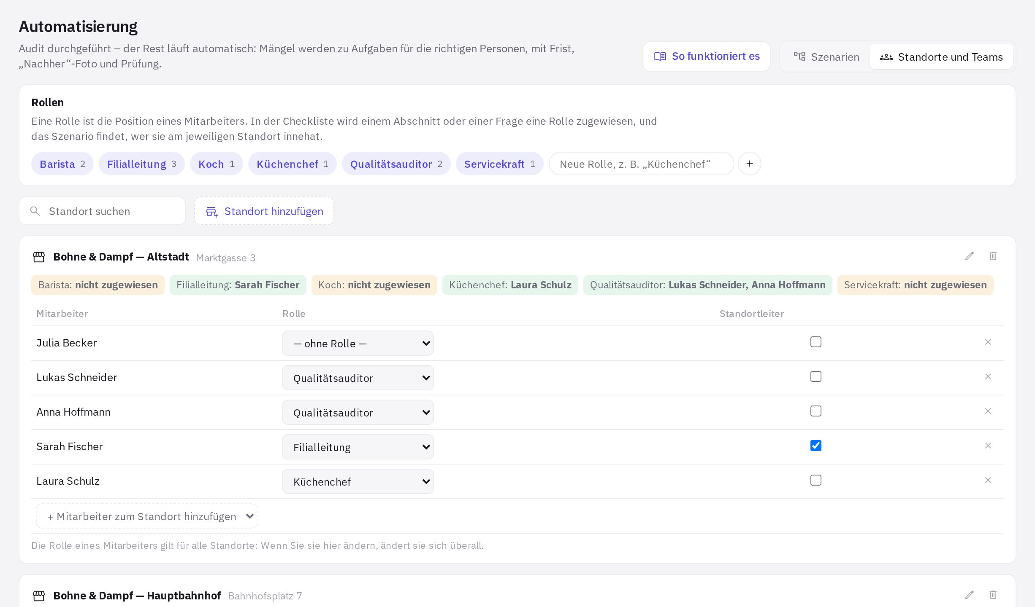Switch to the Szenarien tab
This screenshot has height=607, width=1035.
pos(826,57)
